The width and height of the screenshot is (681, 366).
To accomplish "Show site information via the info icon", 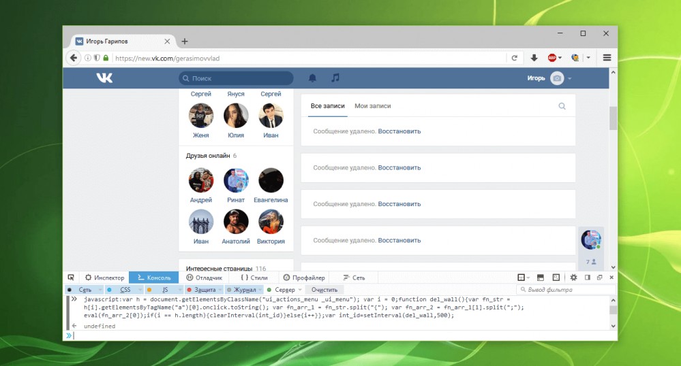I will pyautogui.click(x=88, y=58).
